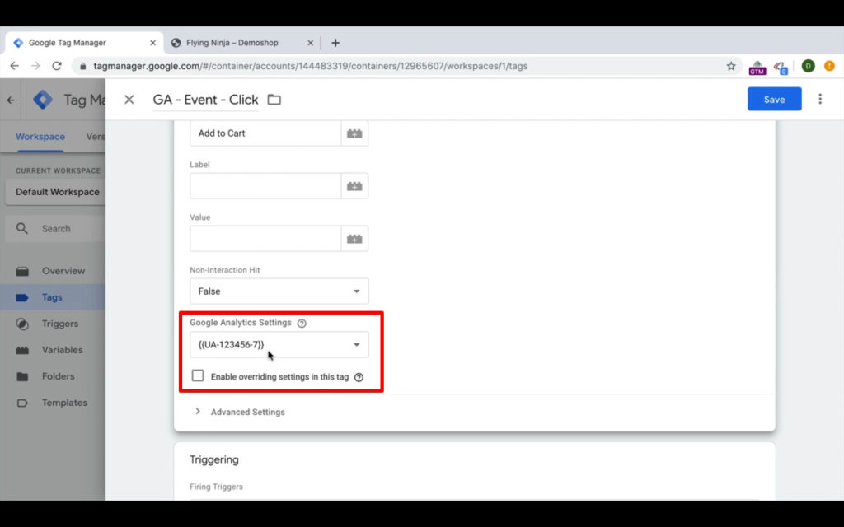The image size is (844, 527).
Task: Click the empty Label input field
Action: click(265, 186)
